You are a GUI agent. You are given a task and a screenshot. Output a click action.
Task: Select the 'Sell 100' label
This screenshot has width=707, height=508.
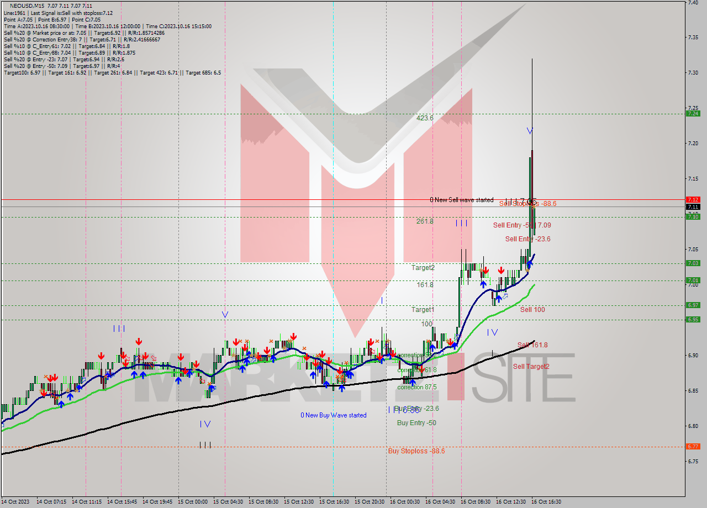532,310
